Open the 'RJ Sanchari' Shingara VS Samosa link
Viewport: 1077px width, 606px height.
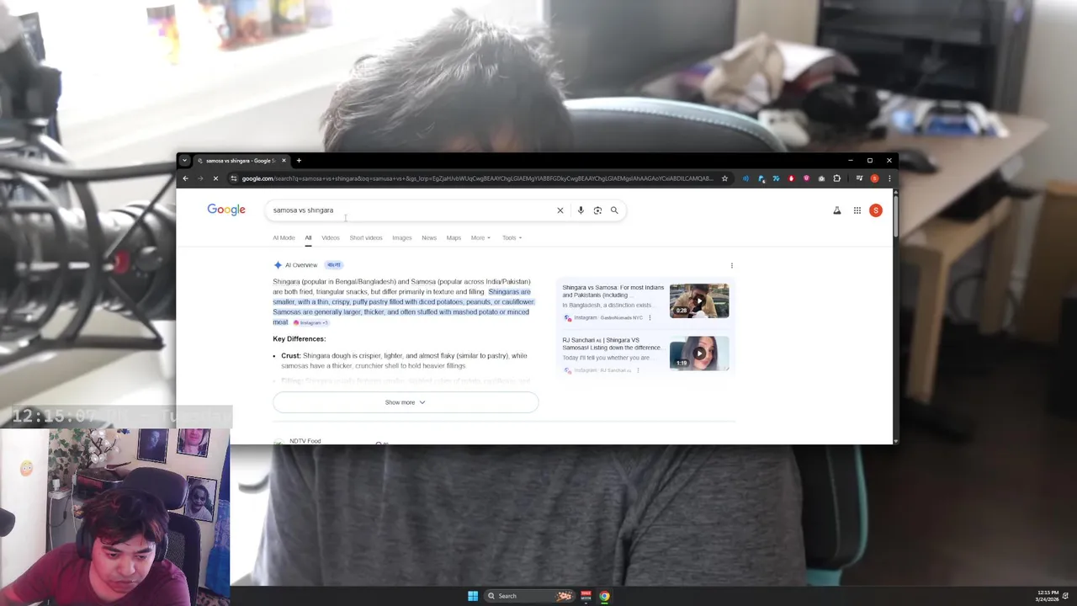[612, 343]
